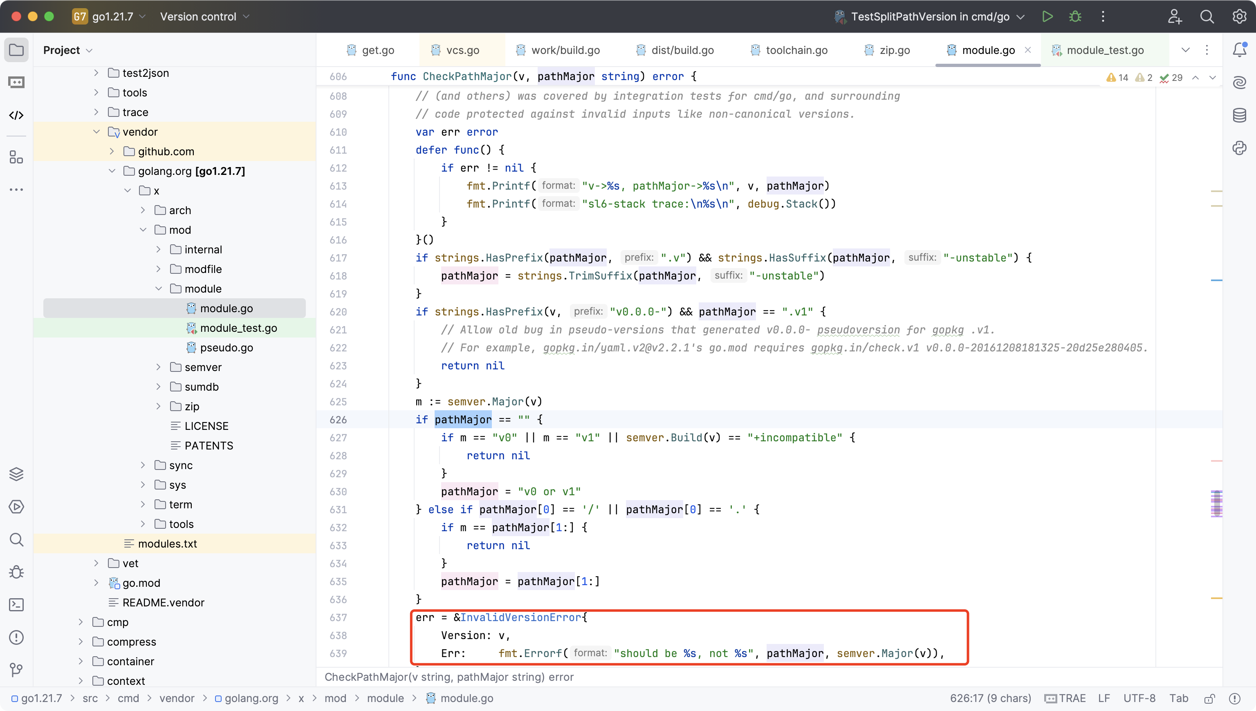Switch to the get.go tab
Screen dimensions: 1256x711
371,50
